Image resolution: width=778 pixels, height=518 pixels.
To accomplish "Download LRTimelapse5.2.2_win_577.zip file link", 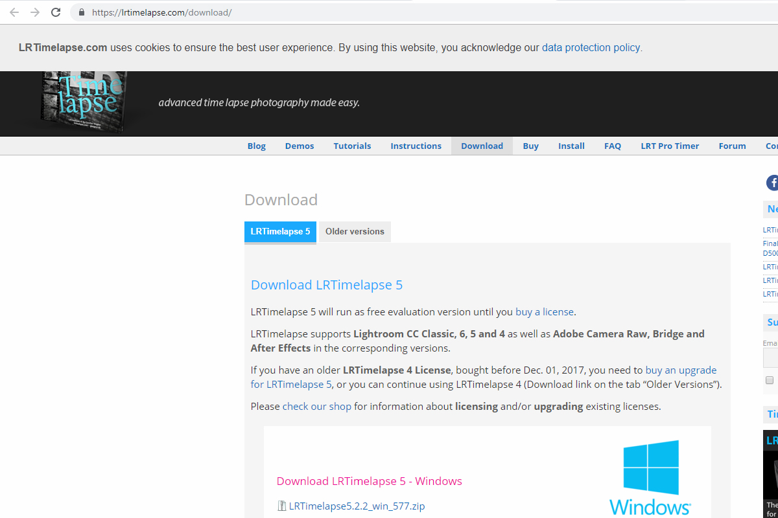I will tap(357, 506).
